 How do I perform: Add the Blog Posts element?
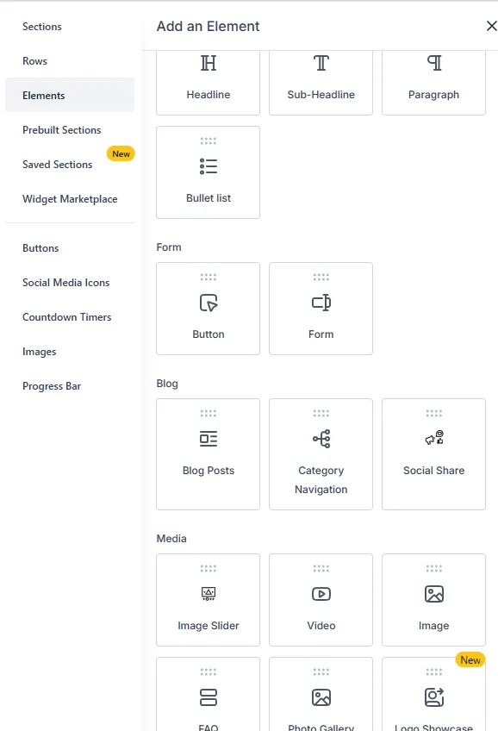[208, 454]
